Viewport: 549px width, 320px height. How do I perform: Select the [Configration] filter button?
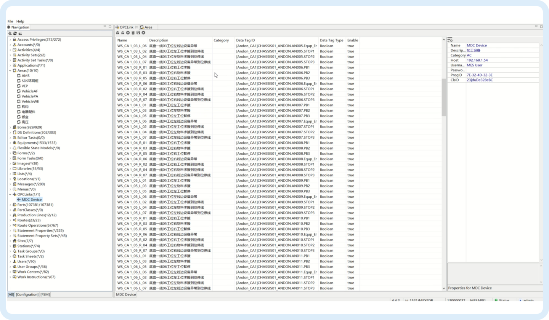click(27, 294)
